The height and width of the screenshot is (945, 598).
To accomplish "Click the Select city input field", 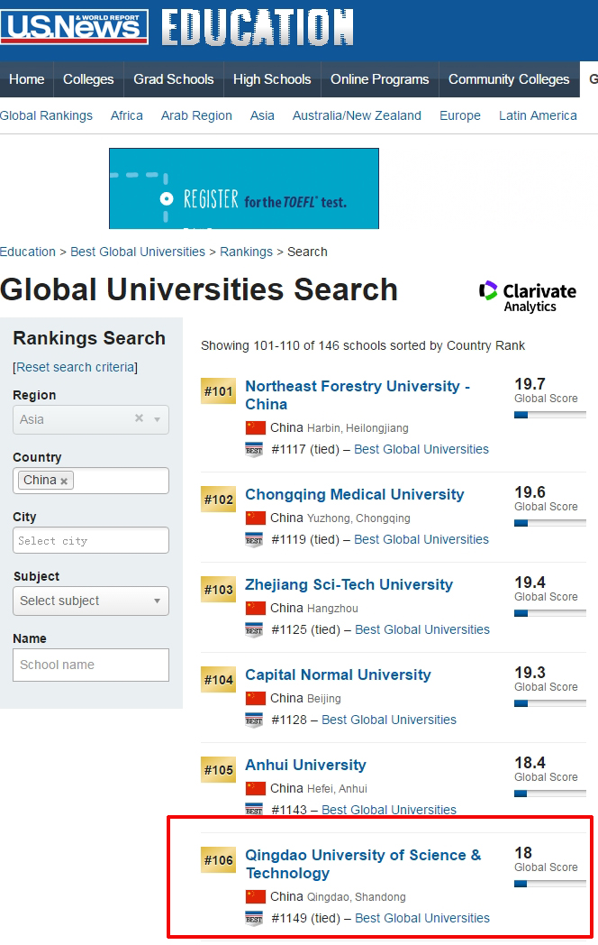I will [x=91, y=540].
